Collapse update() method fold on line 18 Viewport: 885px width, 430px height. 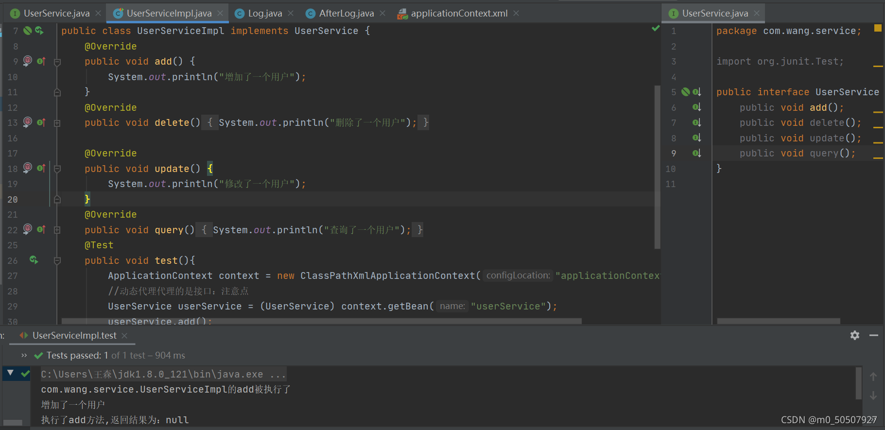coord(57,169)
